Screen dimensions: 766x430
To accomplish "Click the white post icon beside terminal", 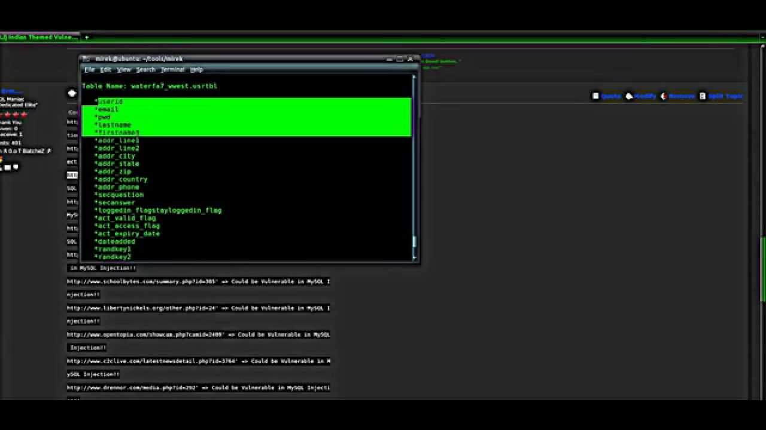I will pyautogui.click(x=72, y=93).
